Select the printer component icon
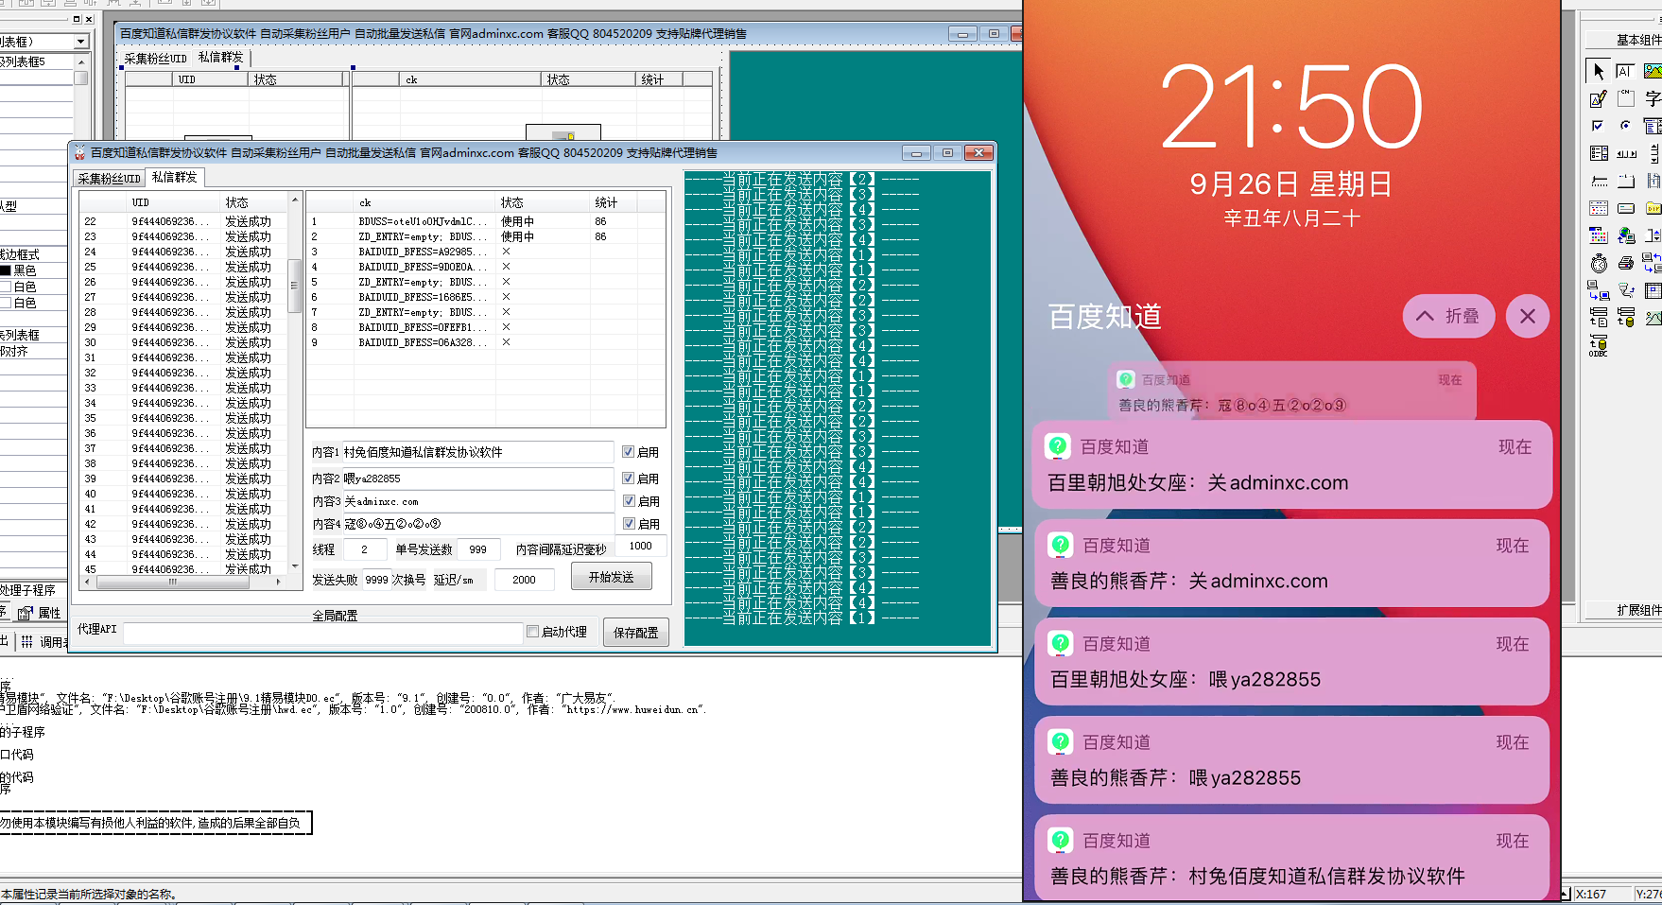Viewport: 1662px width, 905px height. [x=1626, y=262]
